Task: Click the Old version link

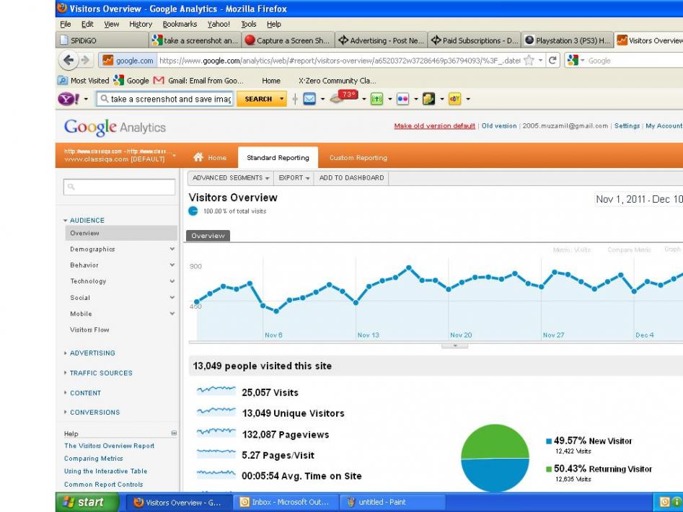Action: click(x=499, y=125)
